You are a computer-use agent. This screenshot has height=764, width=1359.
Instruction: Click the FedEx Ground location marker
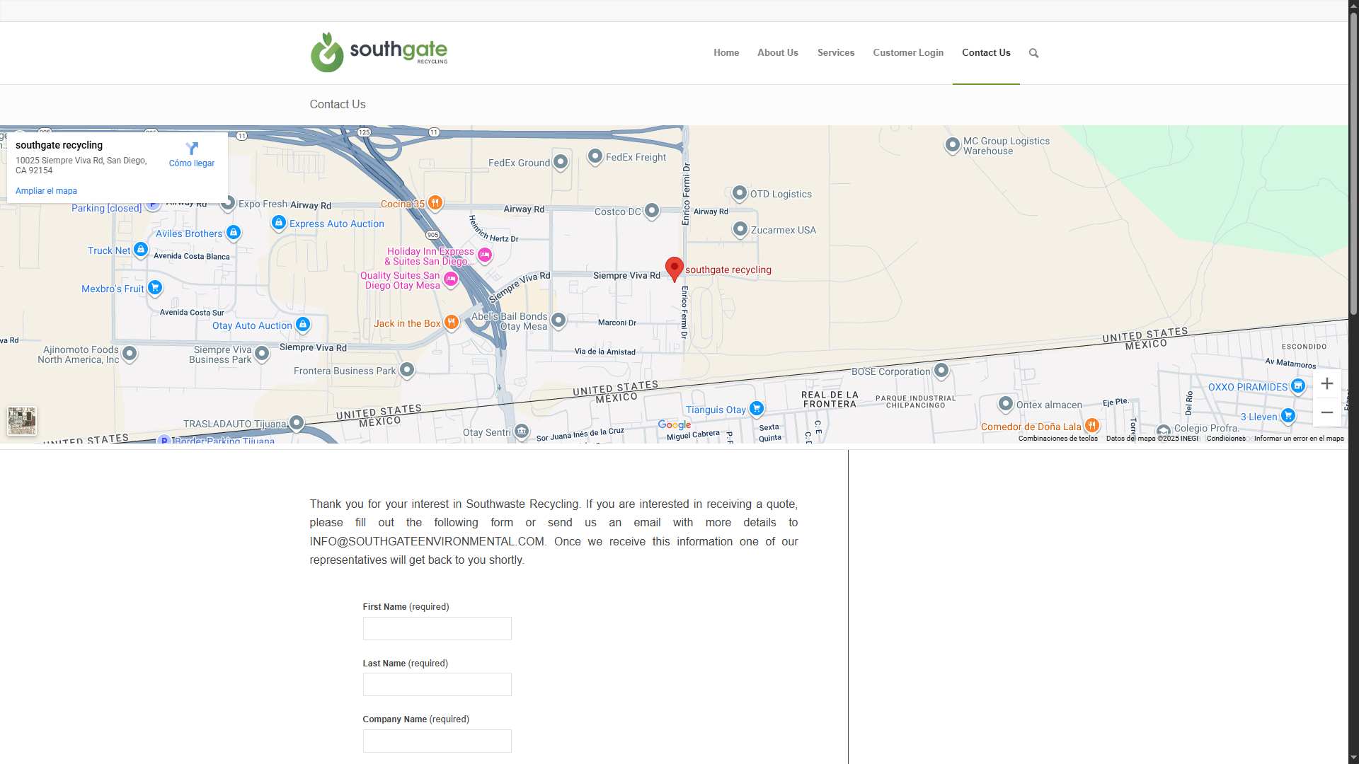click(x=561, y=162)
